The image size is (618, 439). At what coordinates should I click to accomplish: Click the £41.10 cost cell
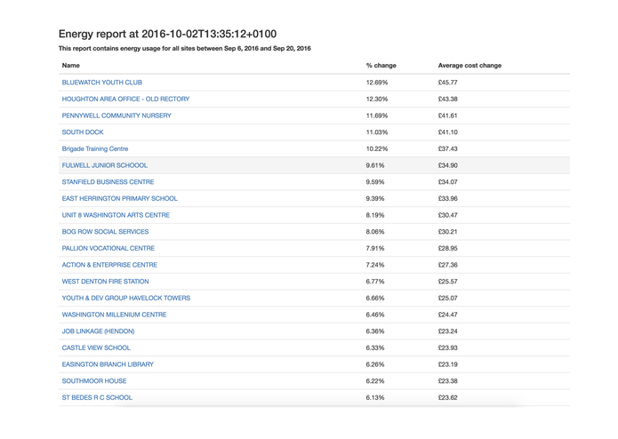click(x=447, y=132)
